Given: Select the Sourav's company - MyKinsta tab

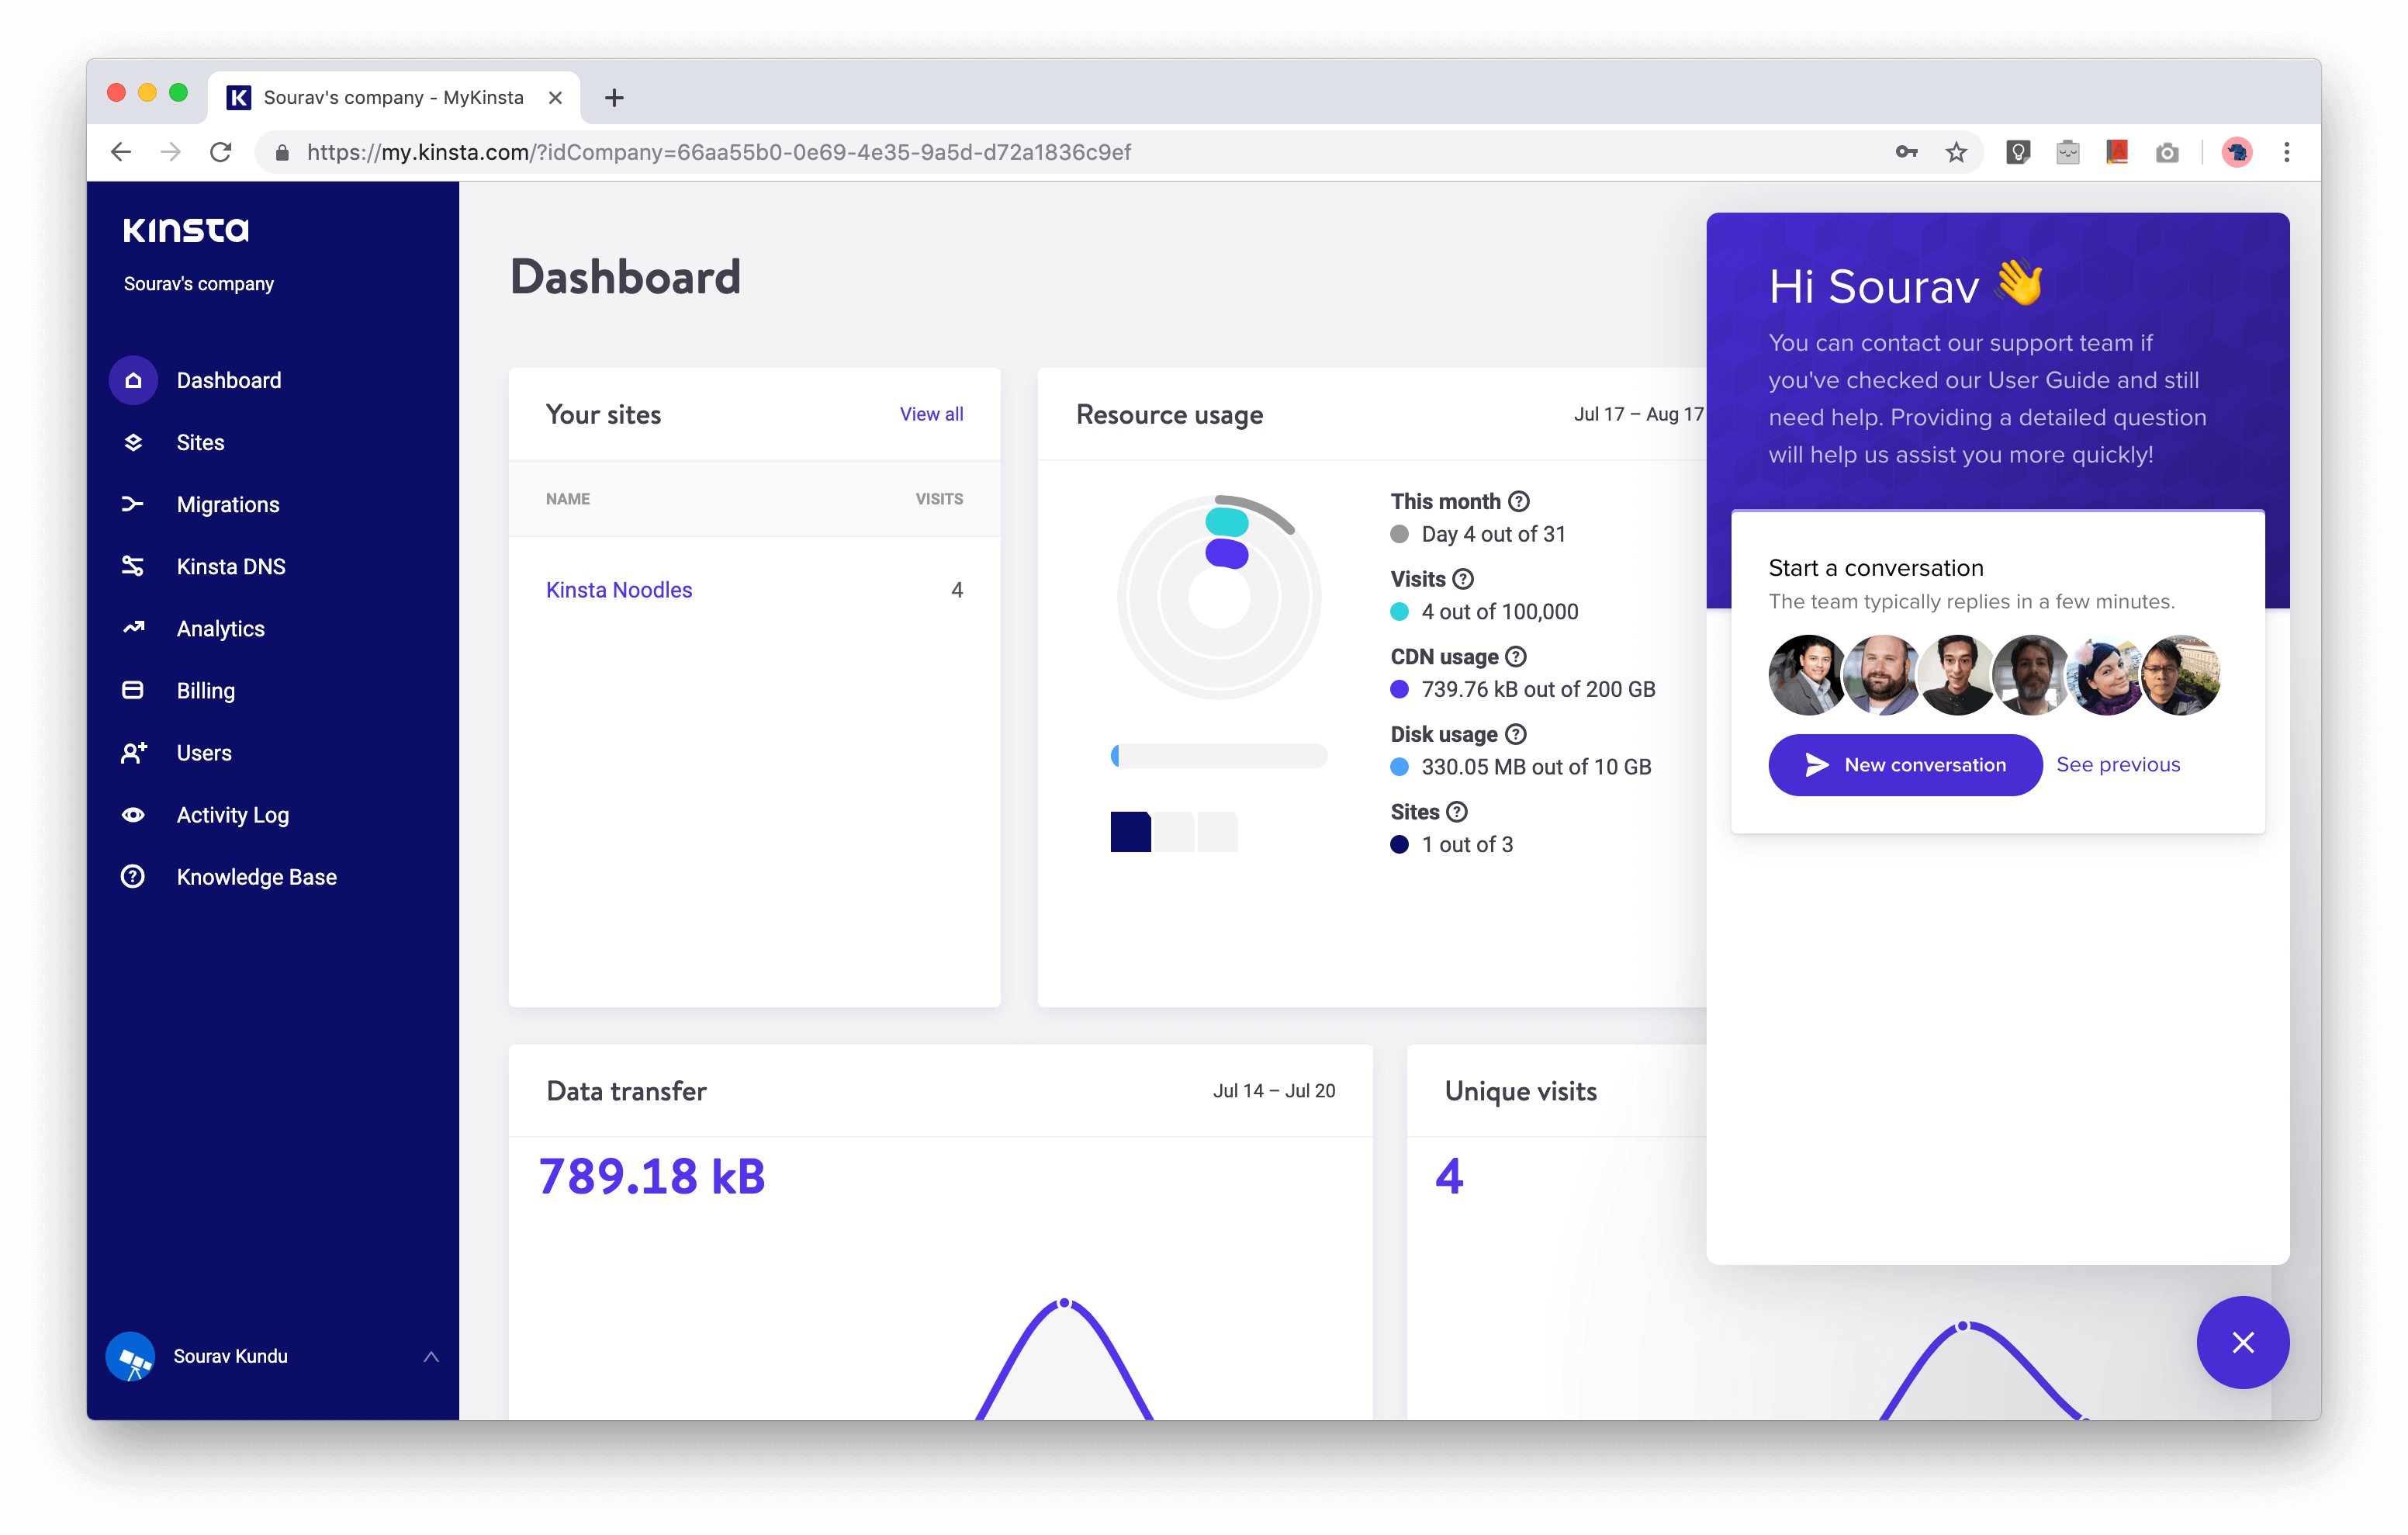Looking at the screenshot, I should click(393, 97).
